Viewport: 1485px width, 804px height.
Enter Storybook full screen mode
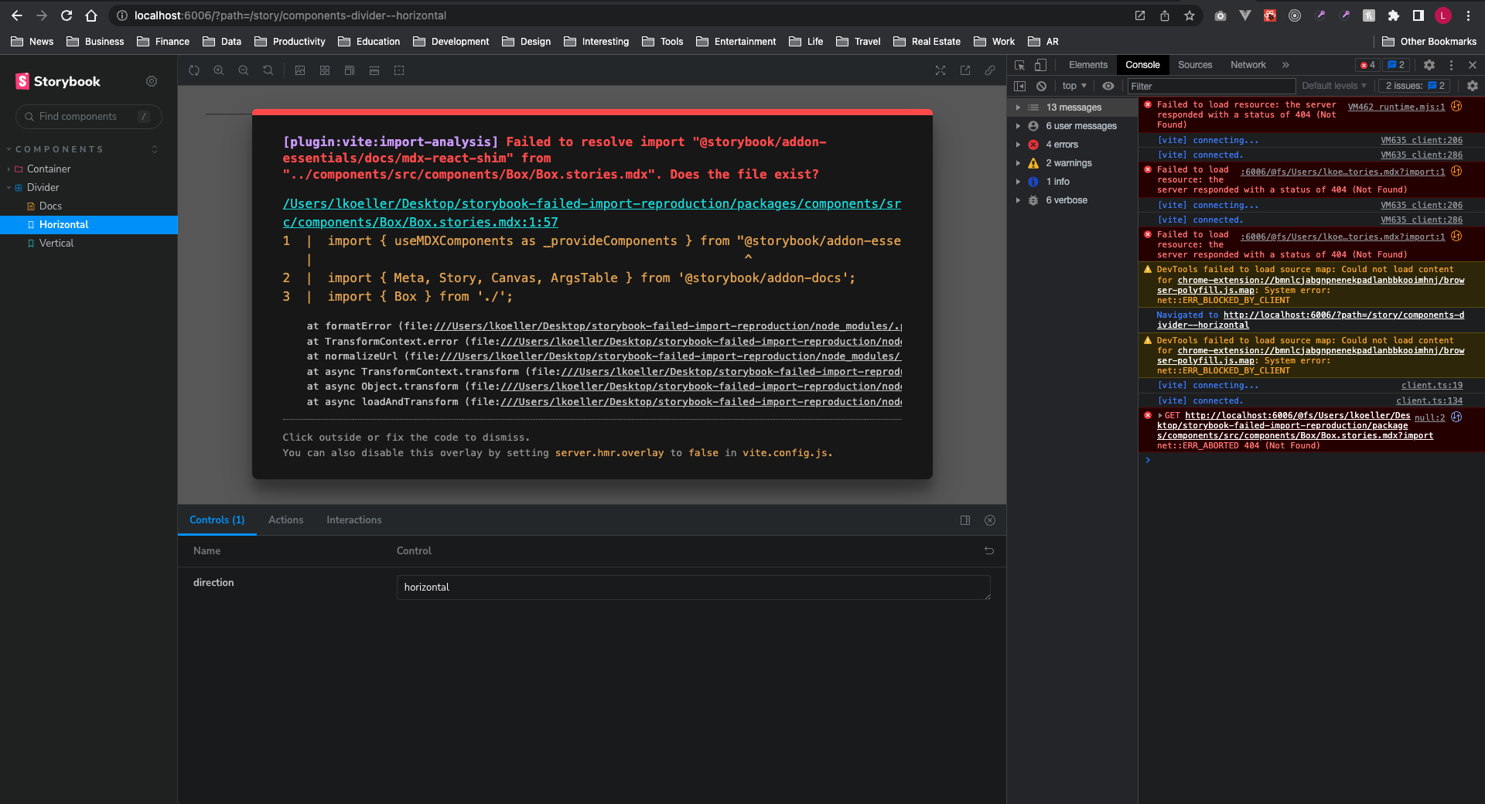click(x=940, y=70)
